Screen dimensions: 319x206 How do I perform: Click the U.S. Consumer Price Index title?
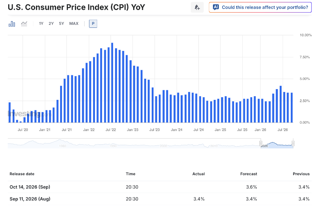[76, 7]
